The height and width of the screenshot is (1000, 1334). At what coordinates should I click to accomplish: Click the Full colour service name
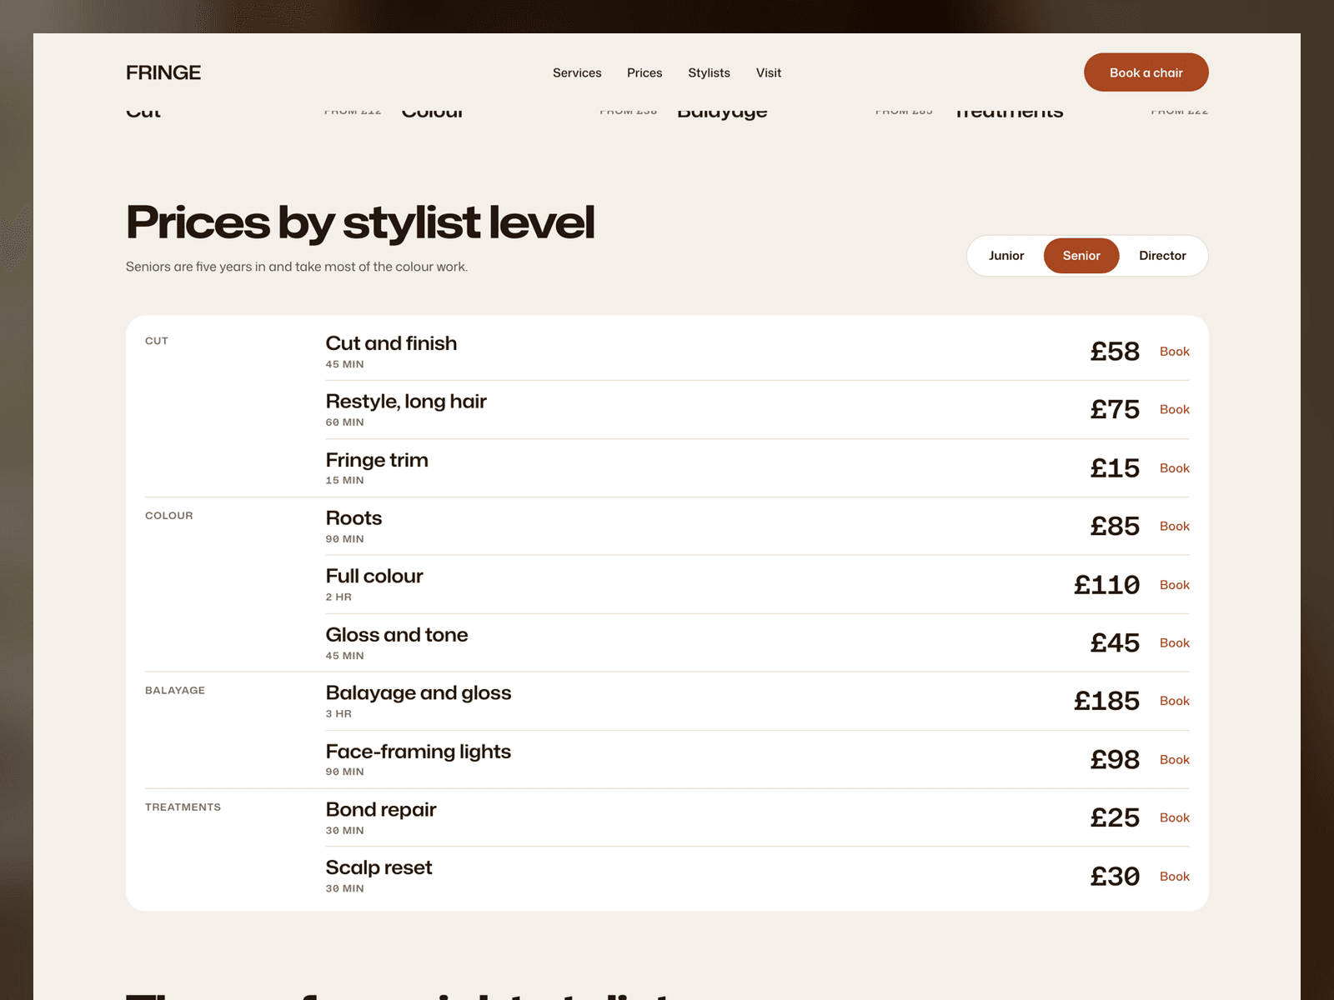(374, 577)
